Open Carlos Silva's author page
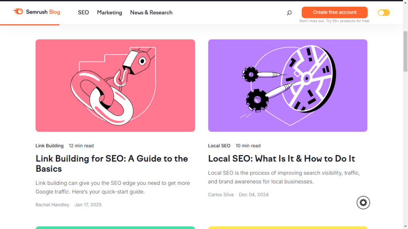Screen dimensions: 408x229 (221, 194)
